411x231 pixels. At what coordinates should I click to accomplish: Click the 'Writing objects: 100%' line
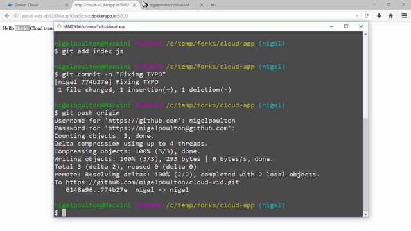[164, 159]
